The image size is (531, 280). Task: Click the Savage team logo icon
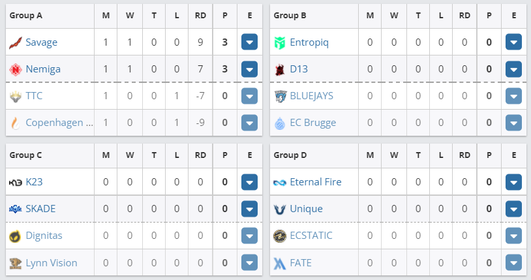click(16, 42)
